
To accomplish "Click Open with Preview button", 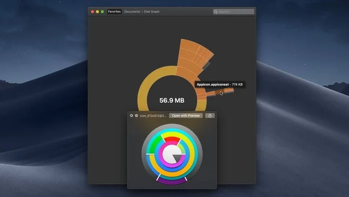I will coord(186,115).
